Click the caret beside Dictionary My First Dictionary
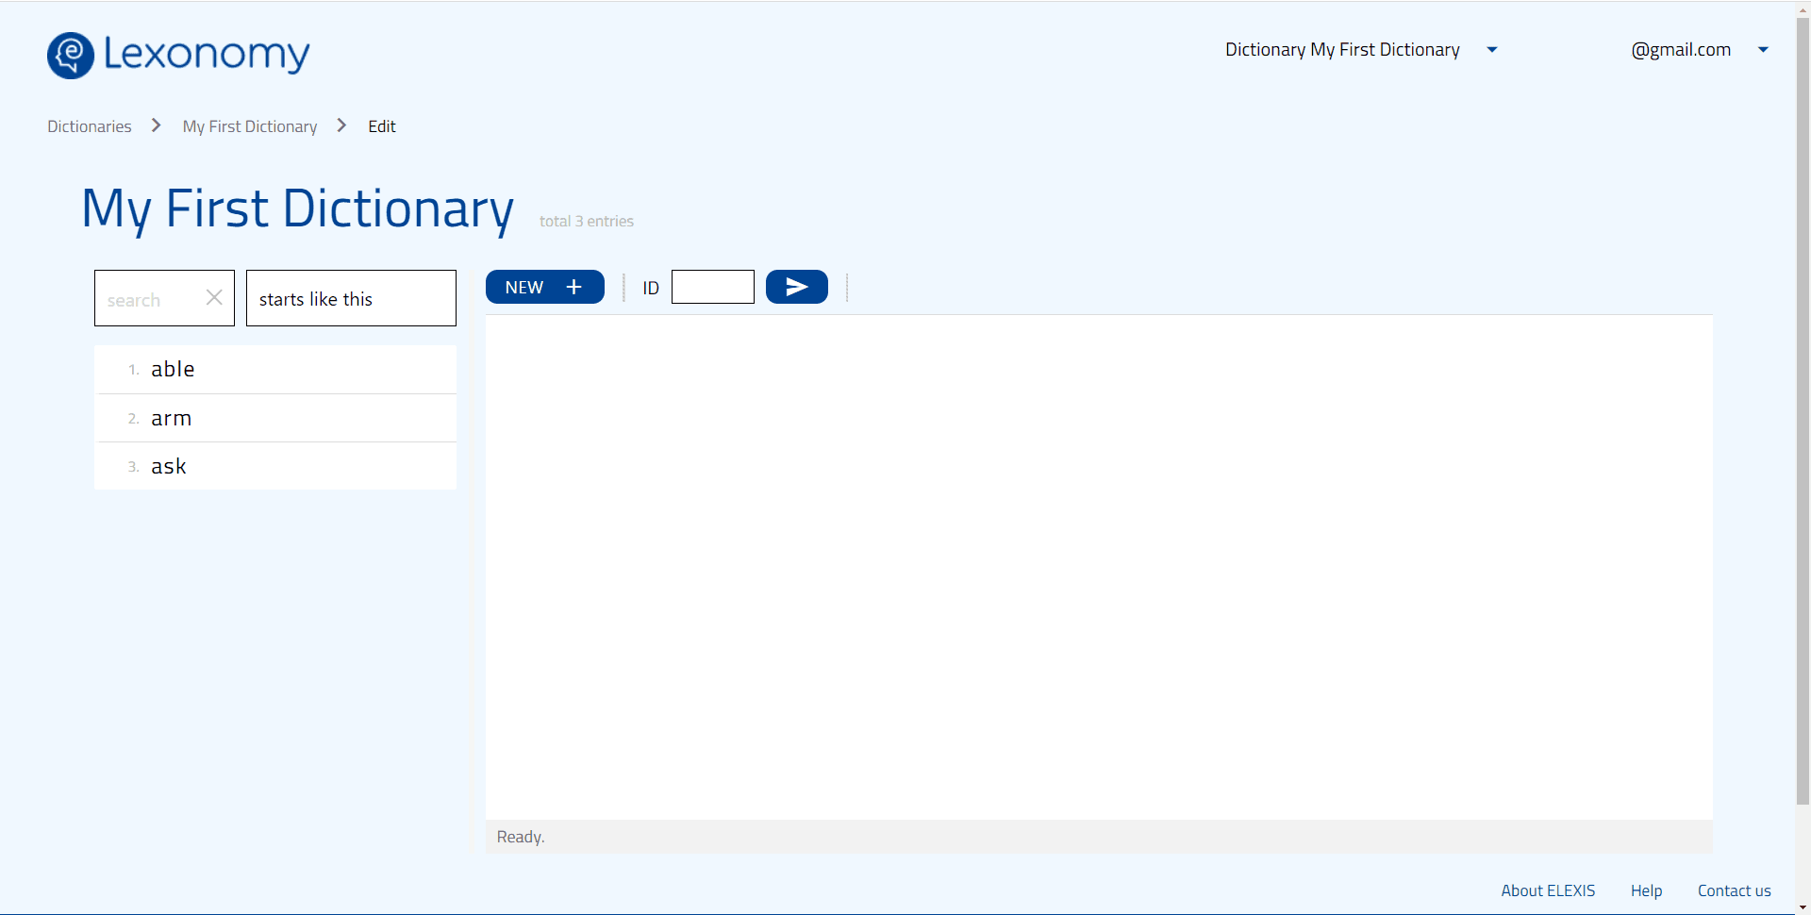This screenshot has width=1811, height=915. (x=1492, y=50)
